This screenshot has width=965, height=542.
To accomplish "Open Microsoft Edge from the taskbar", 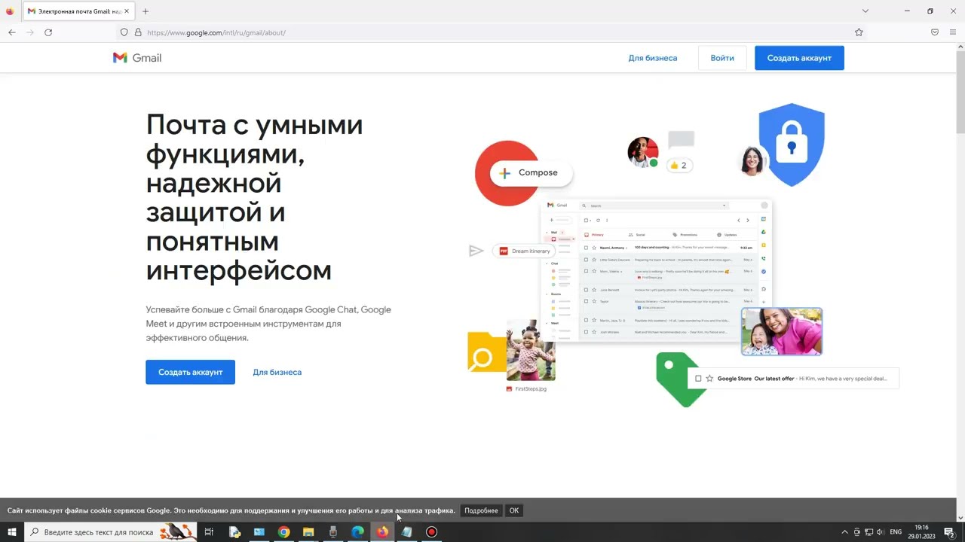I will coord(357,532).
